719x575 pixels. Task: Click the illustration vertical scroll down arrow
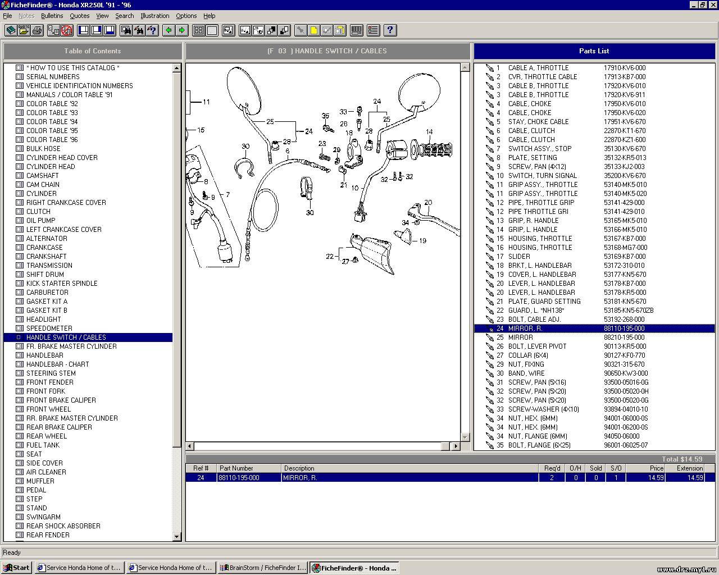click(465, 437)
